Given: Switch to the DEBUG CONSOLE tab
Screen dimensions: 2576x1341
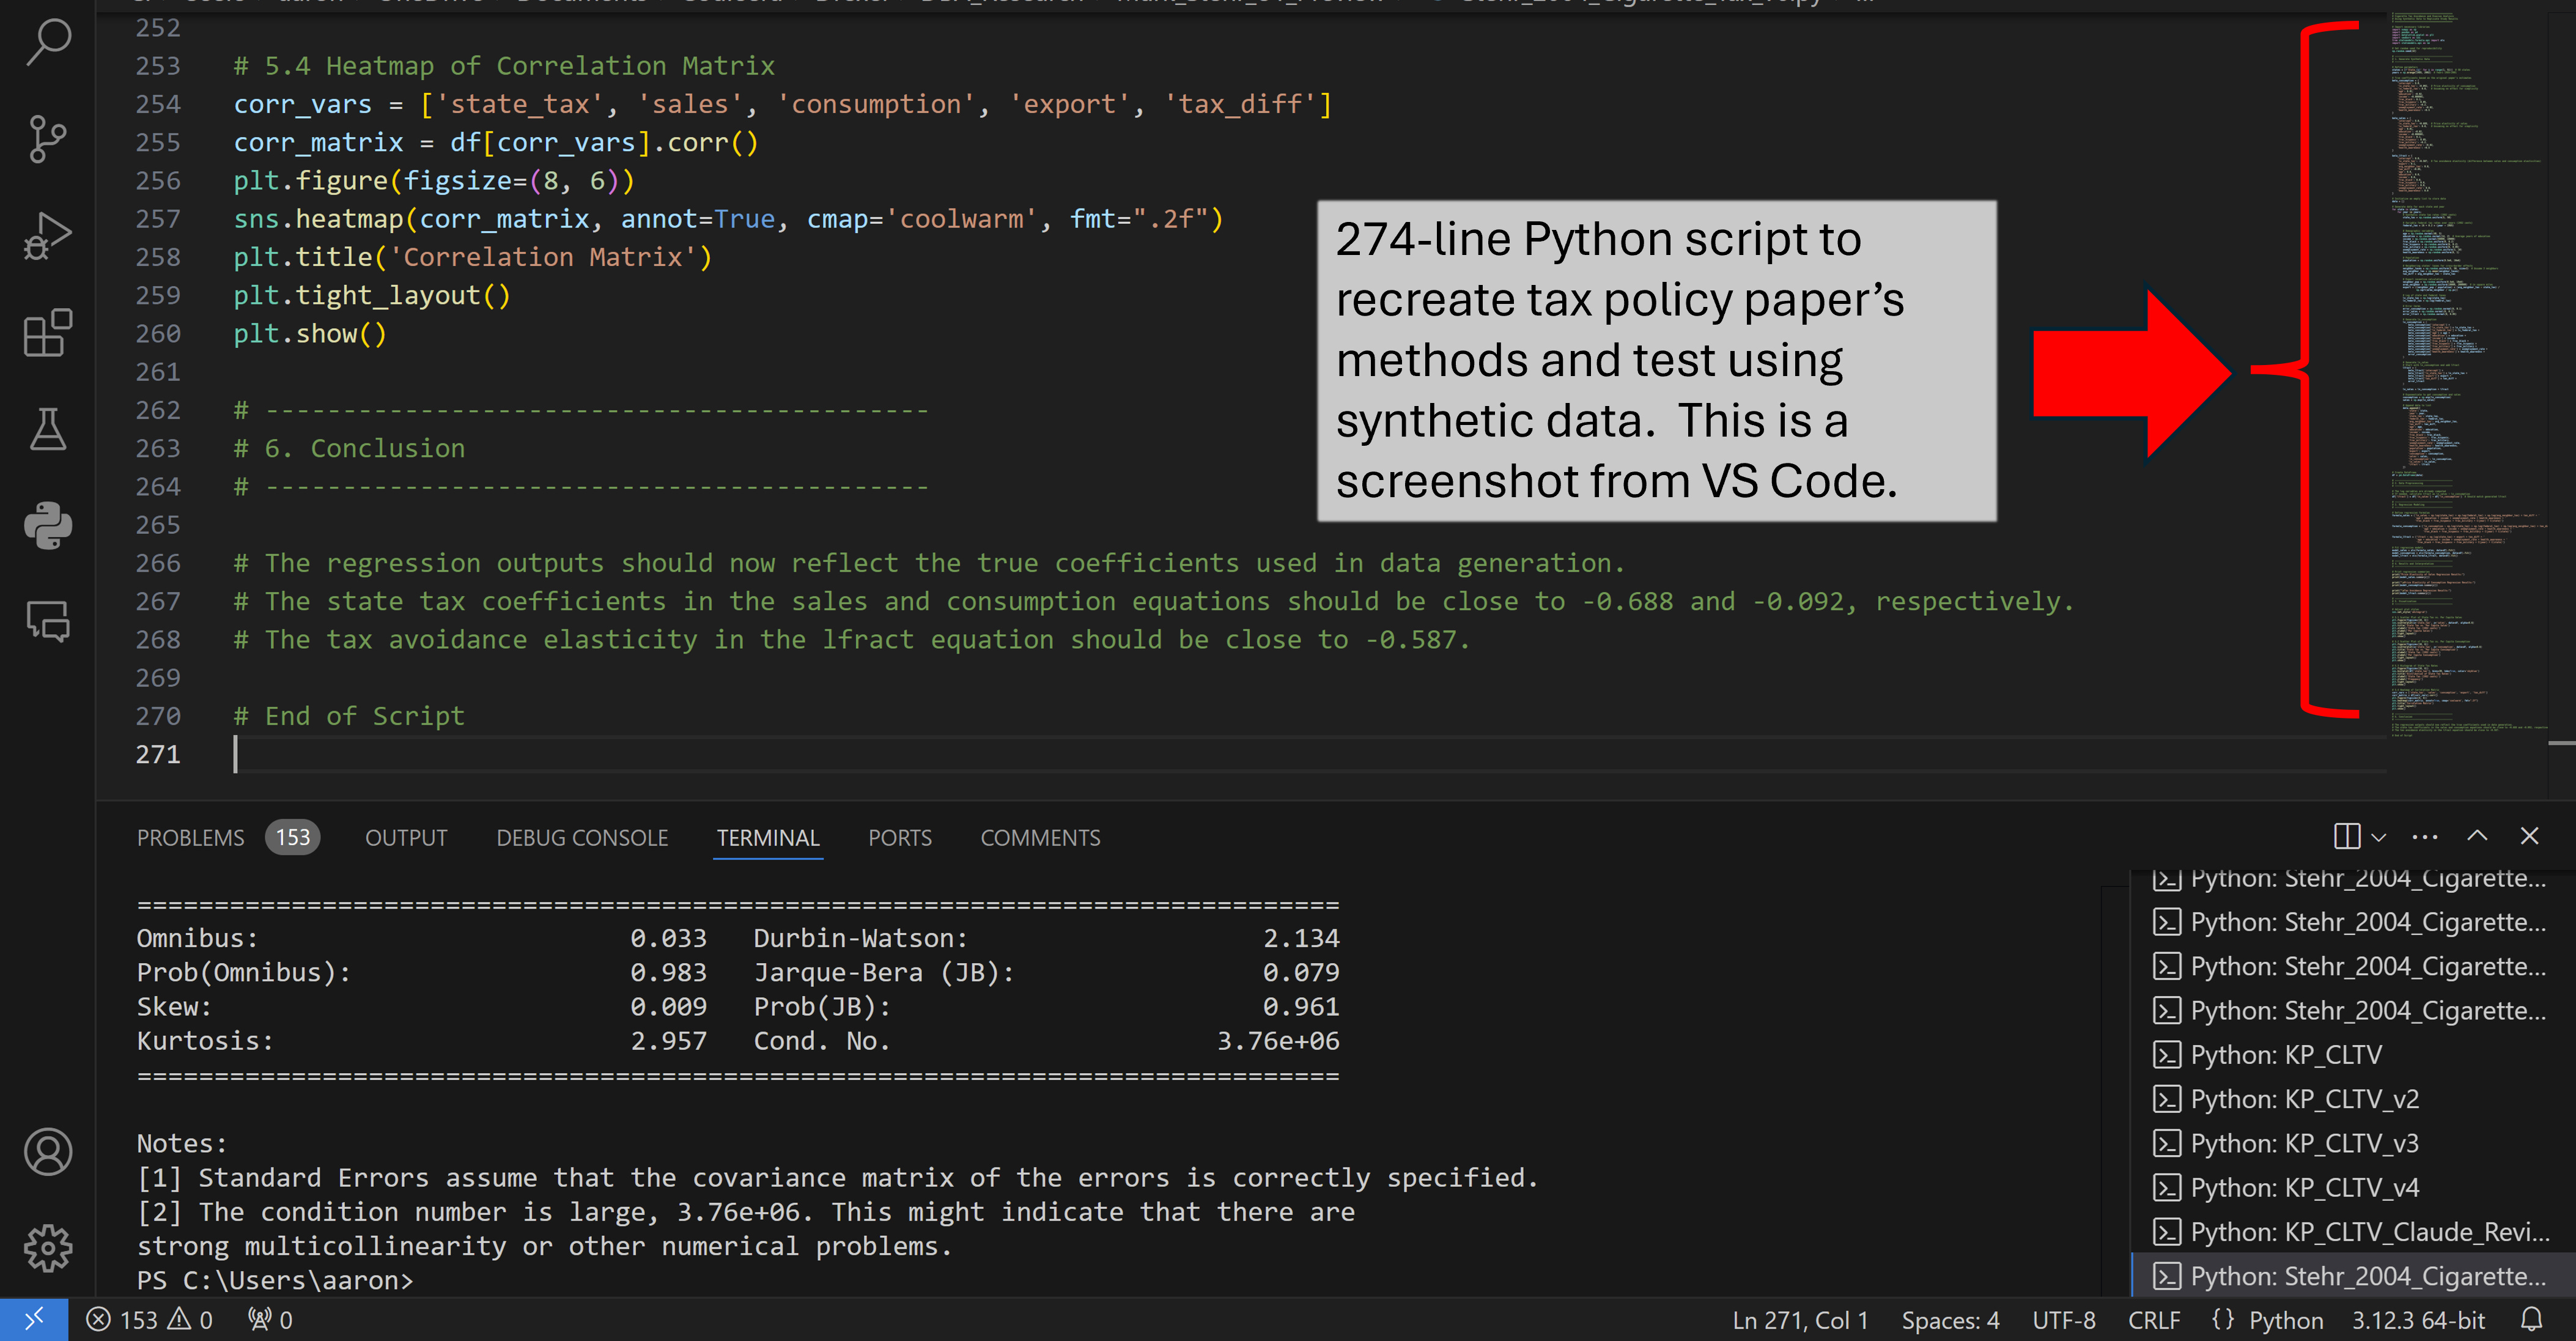Looking at the screenshot, I should (582, 838).
